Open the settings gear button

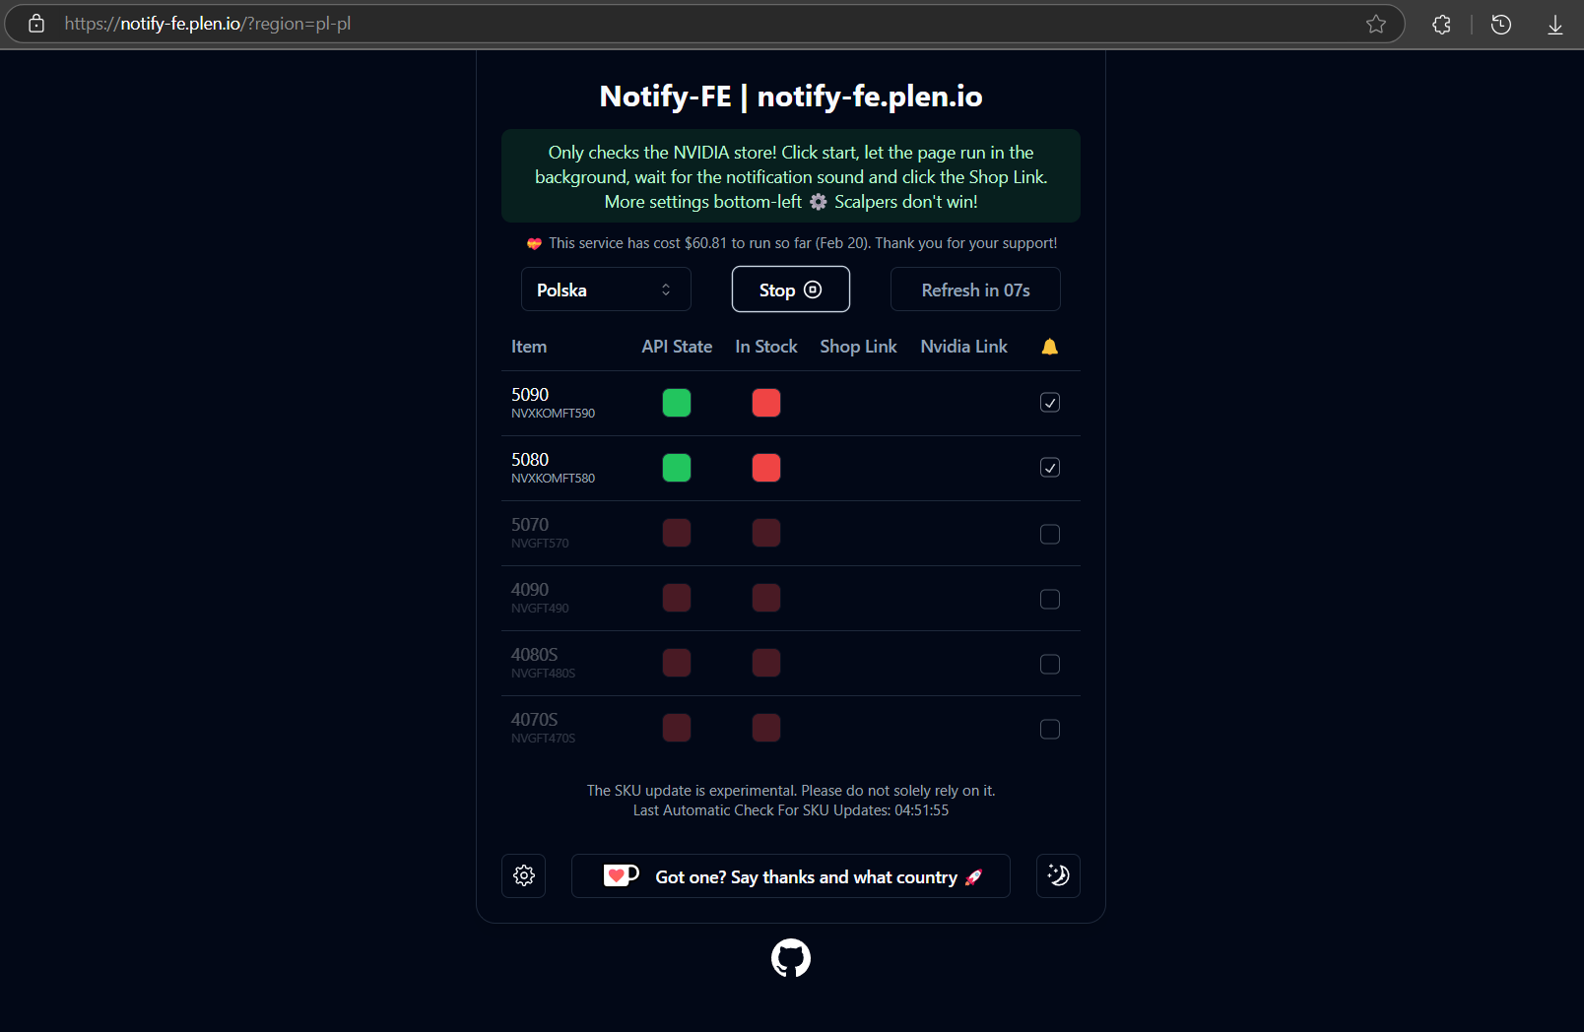pyautogui.click(x=524, y=875)
